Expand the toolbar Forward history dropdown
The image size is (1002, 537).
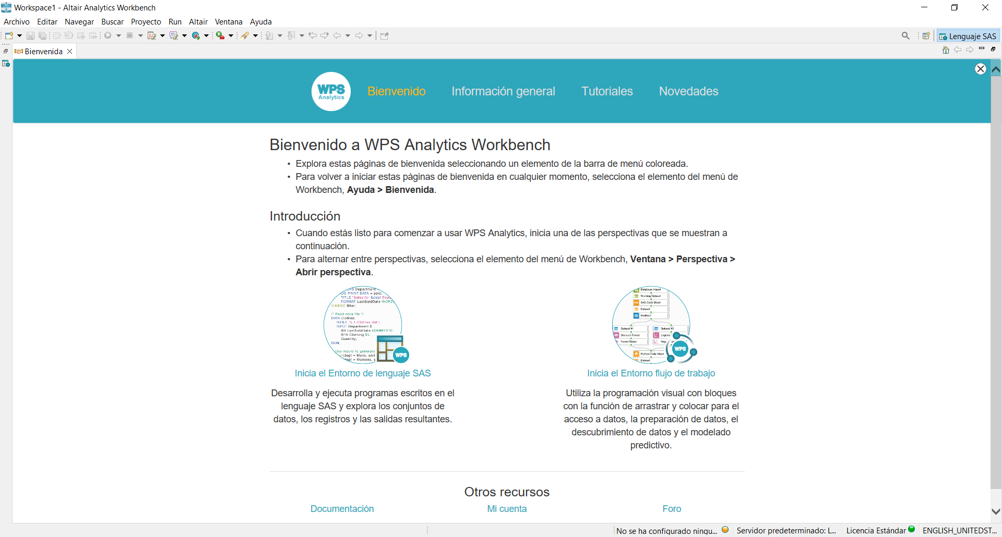(x=369, y=35)
